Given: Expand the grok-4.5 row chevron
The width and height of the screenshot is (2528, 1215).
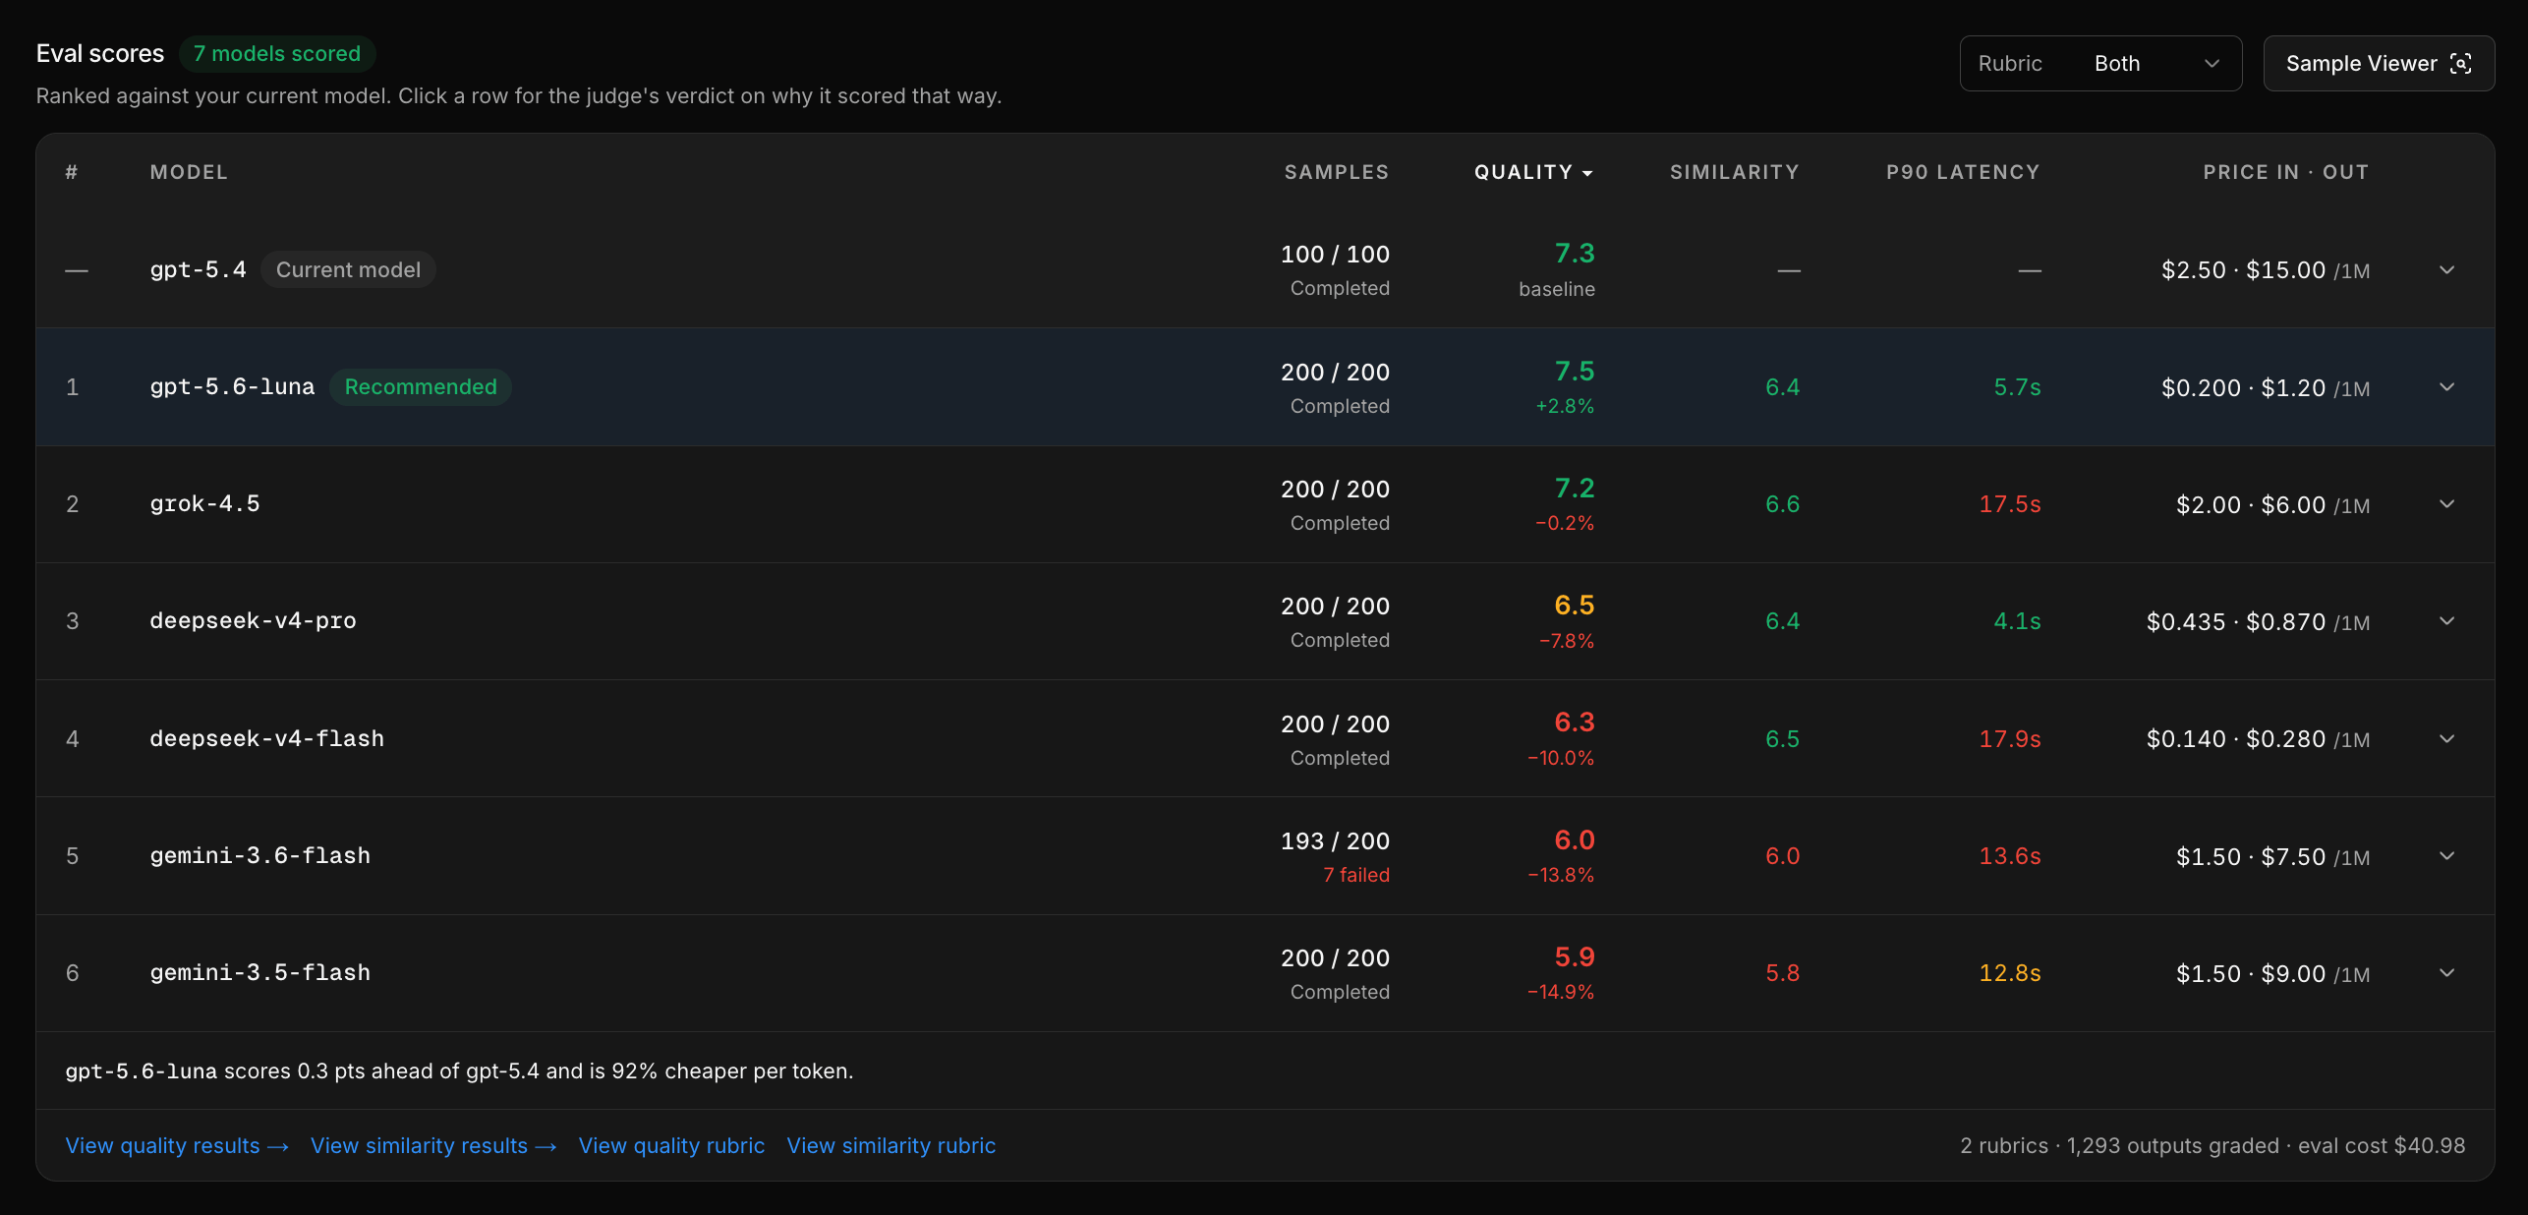Looking at the screenshot, I should (2447, 504).
